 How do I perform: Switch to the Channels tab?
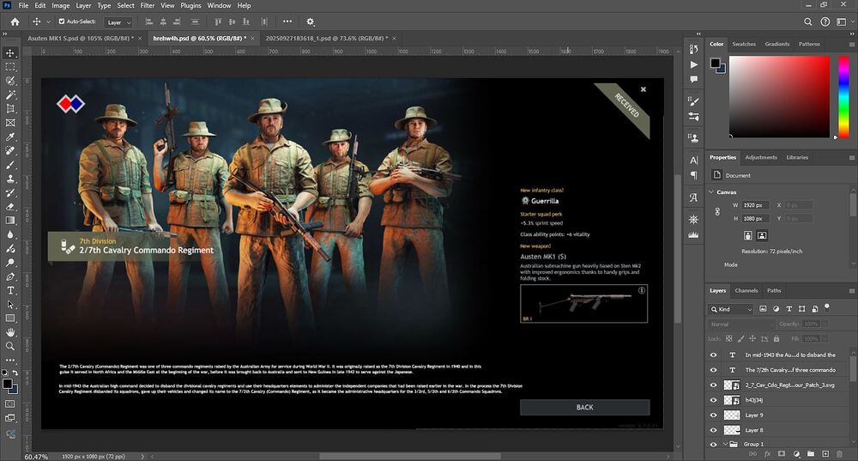point(746,290)
